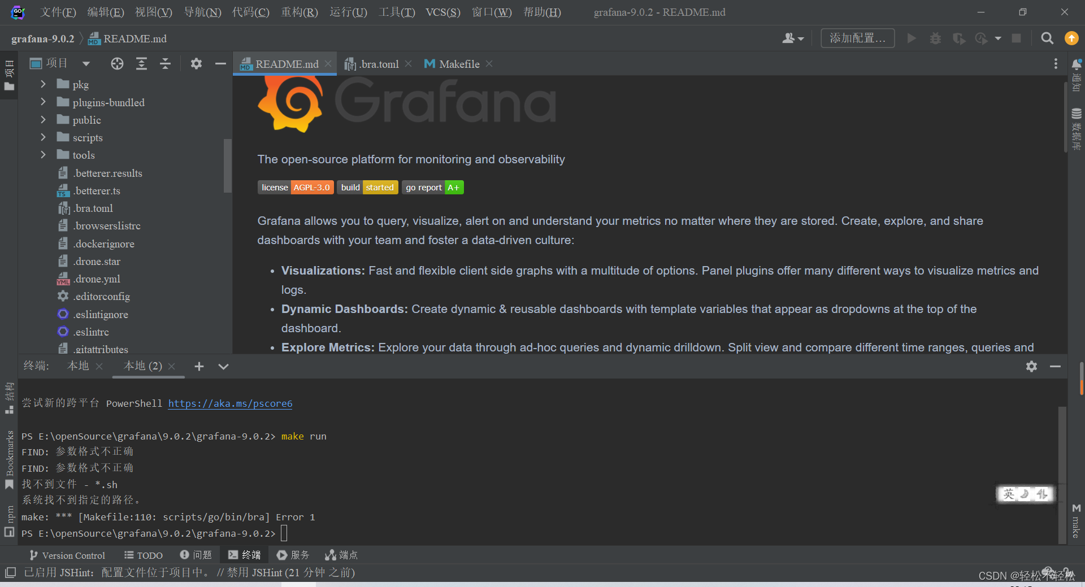Viewport: 1085px width, 587px height.
Task: Open terminal sessions chevron dropdown
Action: (223, 366)
